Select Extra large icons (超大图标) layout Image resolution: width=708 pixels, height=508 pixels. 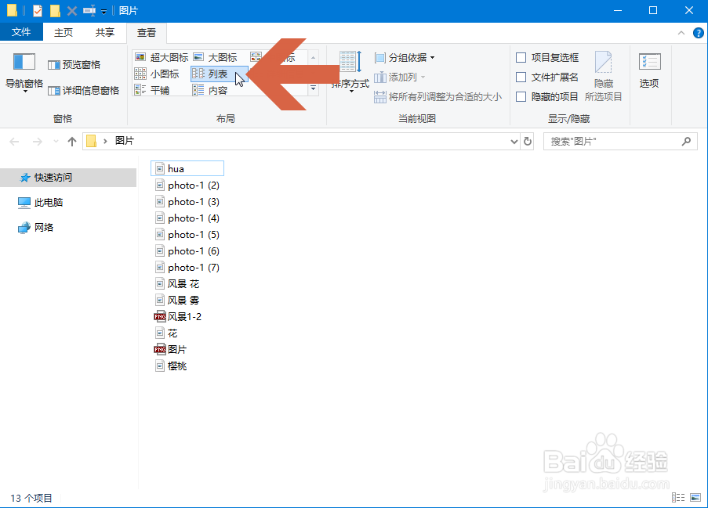[162, 57]
